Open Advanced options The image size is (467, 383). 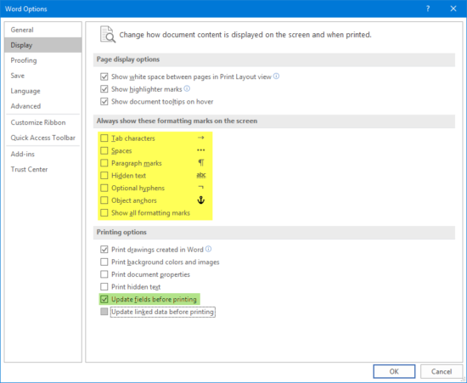(43, 106)
